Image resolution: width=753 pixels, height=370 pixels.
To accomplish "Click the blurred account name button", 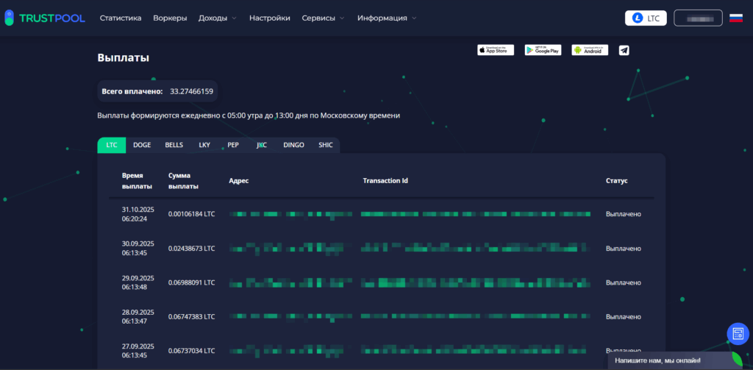I will (698, 18).
